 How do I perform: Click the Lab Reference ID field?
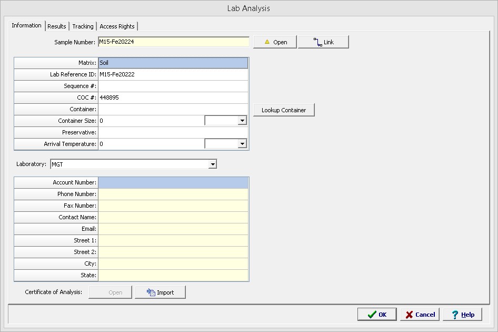pos(173,74)
